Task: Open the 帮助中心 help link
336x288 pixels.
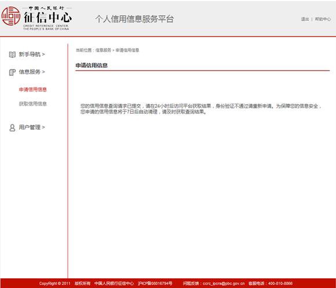Action: 323,19
